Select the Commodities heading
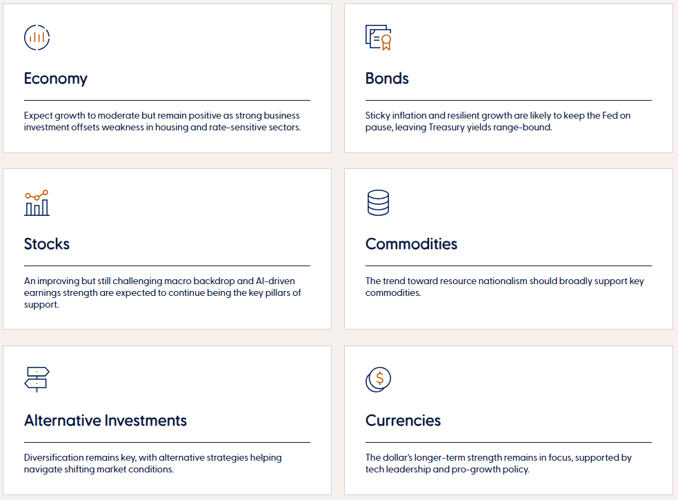Image resolution: width=678 pixels, height=500 pixels. 411,244
